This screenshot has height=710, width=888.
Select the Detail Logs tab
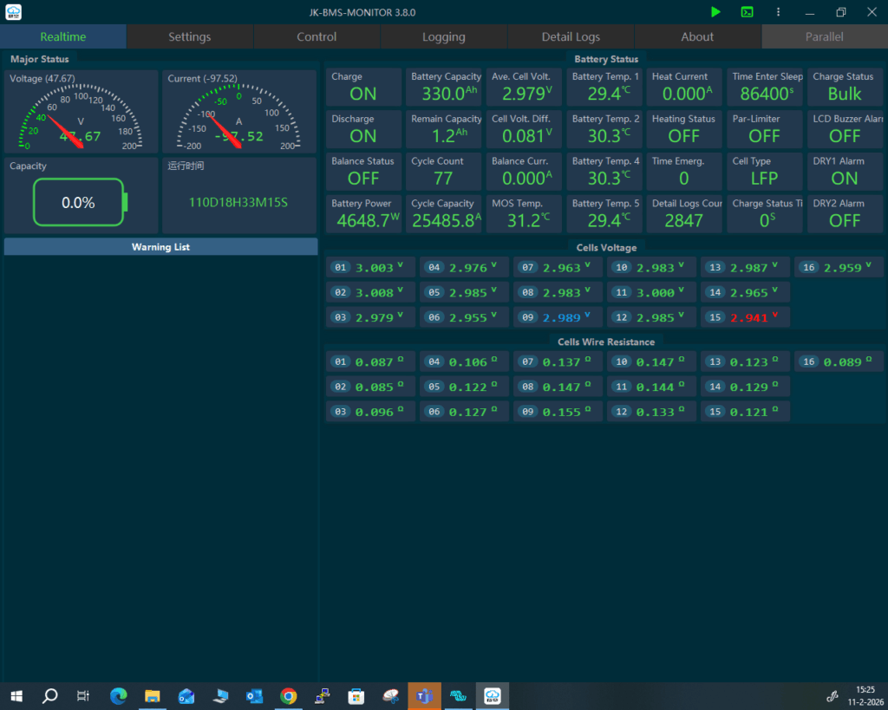tap(571, 36)
